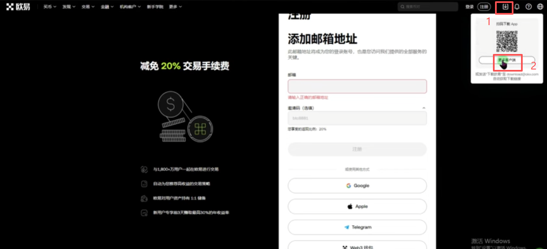
Task: Open the 更多 menu
Action: pos(176,7)
